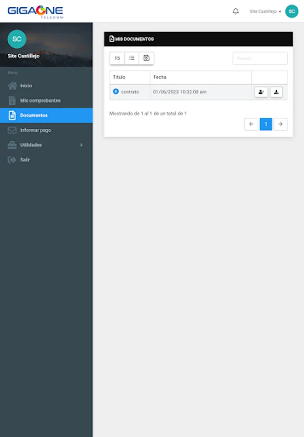Sort the table by Fecha column
This screenshot has width=304, height=437.
201,77
